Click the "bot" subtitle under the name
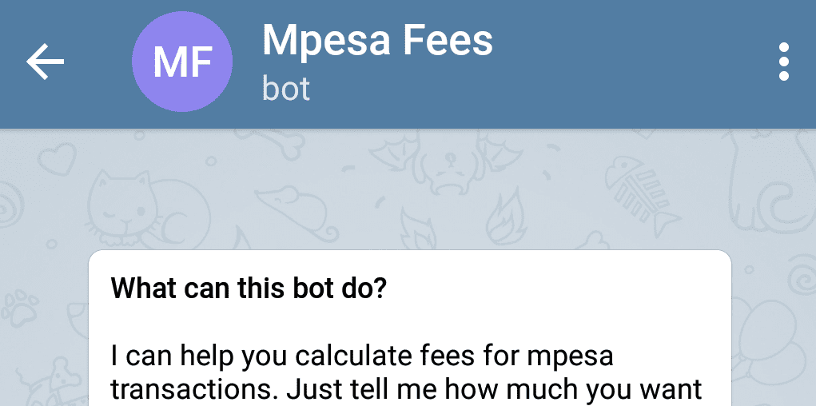Image resolution: width=816 pixels, height=406 pixels. 286,89
